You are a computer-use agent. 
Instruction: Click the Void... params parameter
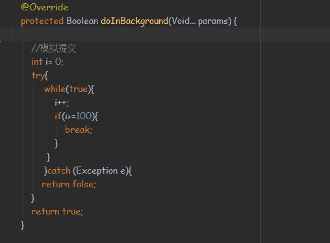pos(200,21)
